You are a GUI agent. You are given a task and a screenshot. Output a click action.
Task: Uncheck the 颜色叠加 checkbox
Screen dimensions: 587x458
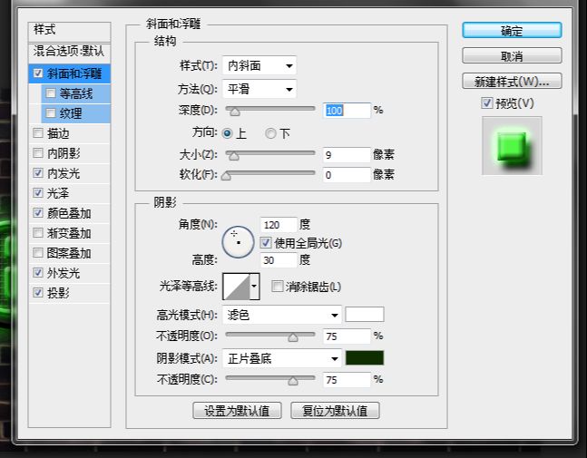[x=38, y=213]
